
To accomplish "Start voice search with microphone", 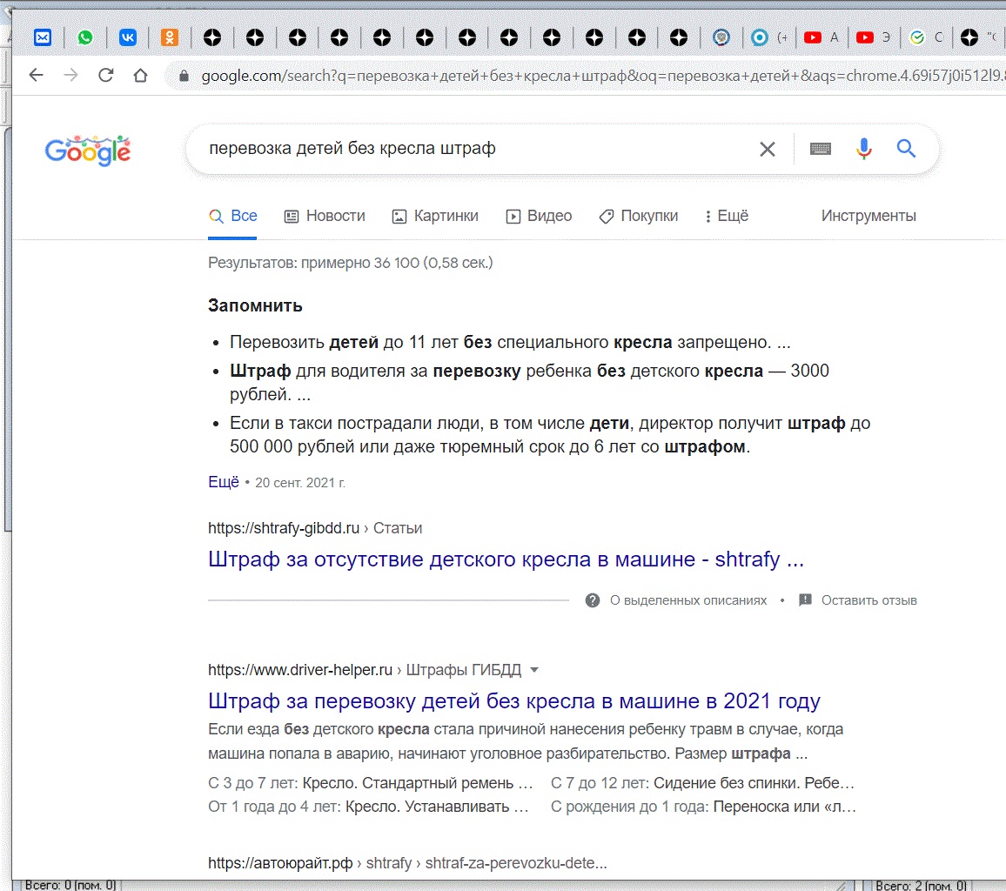I will tap(864, 149).
